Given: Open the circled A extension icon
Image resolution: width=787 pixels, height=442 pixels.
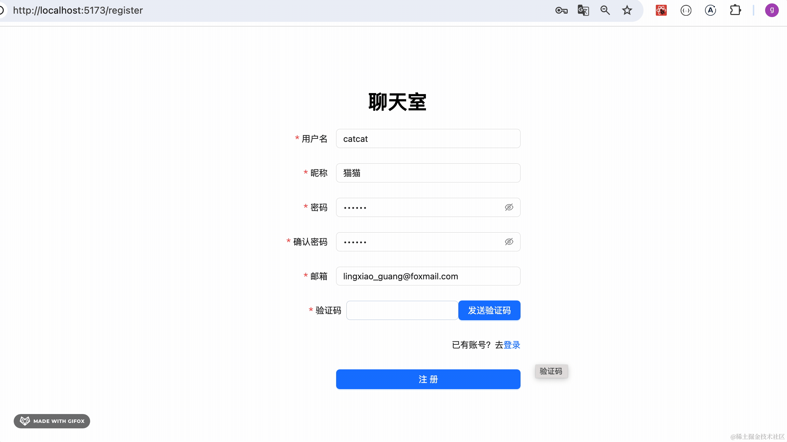Looking at the screenshot, I should [x=710, y=11].
